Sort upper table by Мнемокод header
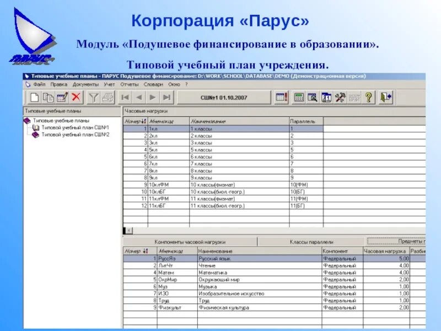 tap(169, 121)
